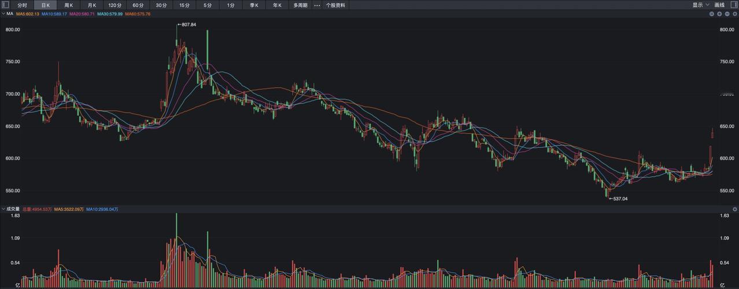Switch to 分时 intraday view
The image size is (739, 289).
coord(22,5)
